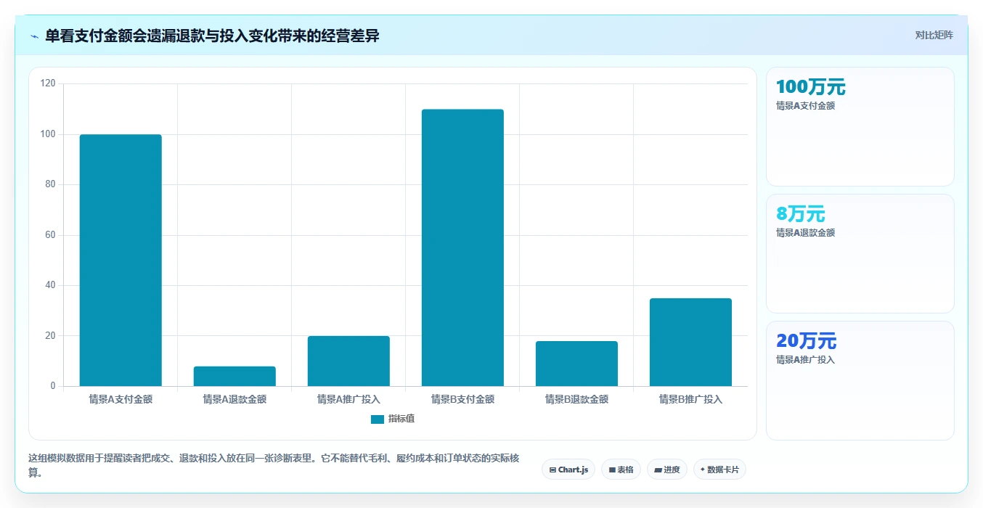Click the 情景A退款金额 bar in chart
The height and width of the screenshot is (508, 983).
pyautogui.click(x=234, y=377)
